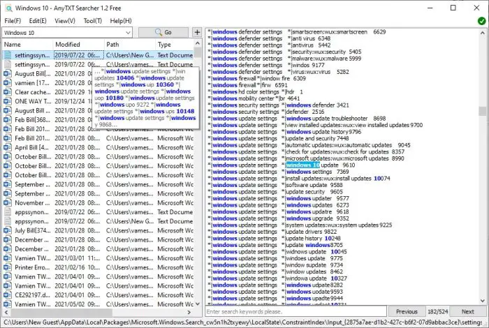Minimize the AnyTXT Searcher window

tap(430, 8)
